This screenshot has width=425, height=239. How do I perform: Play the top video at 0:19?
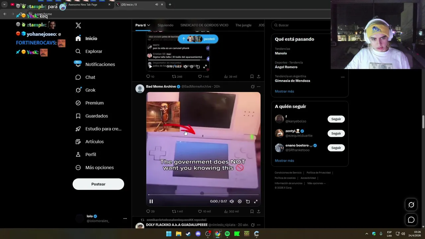click(150, 66)
